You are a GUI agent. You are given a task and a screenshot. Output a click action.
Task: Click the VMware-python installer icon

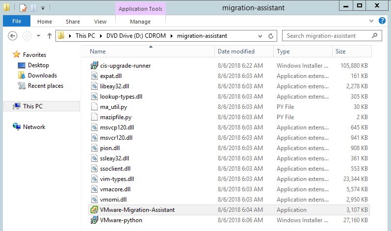(95, 220)
